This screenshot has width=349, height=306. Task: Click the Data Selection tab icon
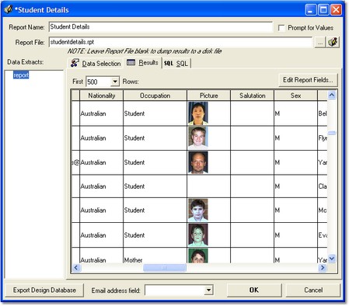pyautogui.click(x=75, y=63)
